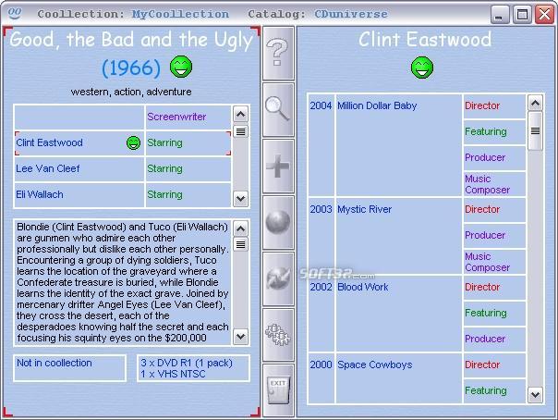This screenshot has width=558, height=420.
Task: Click the MyCoollection collection name
Action: 180,14
